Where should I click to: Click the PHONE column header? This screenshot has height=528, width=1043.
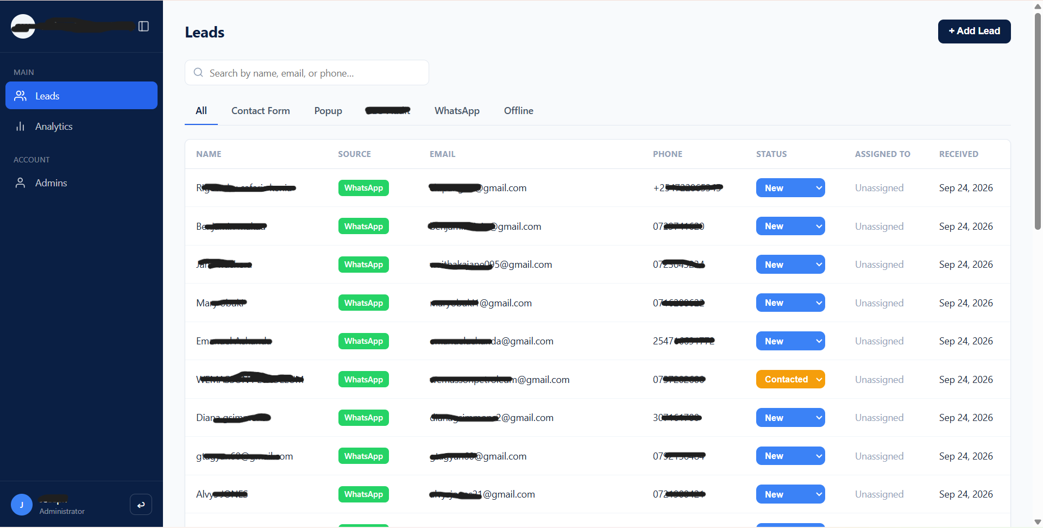[668, 154]
